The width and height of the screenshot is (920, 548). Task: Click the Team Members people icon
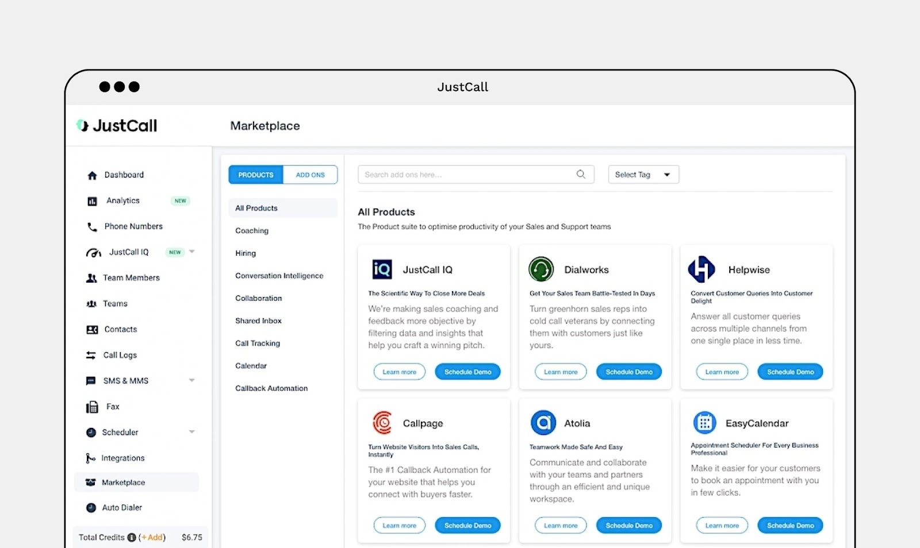(x=91, y=278)
